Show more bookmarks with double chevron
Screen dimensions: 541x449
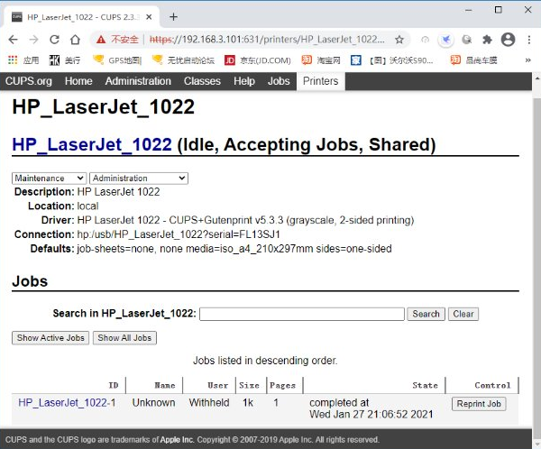point(527,60)
